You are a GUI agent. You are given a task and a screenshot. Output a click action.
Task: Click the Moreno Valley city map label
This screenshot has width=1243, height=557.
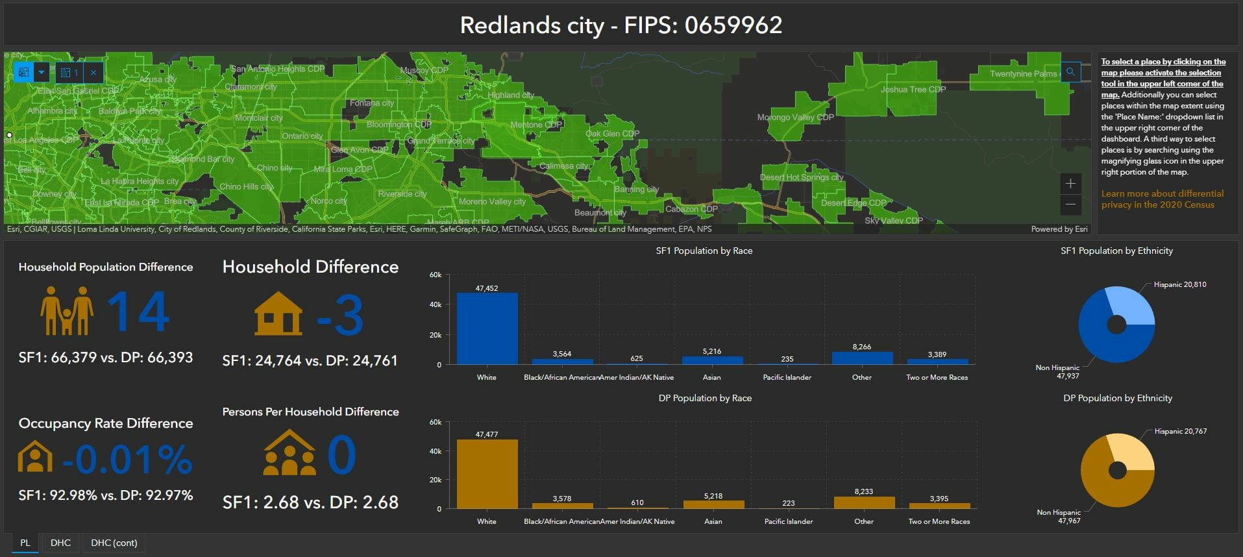click(x=492, y=201)
